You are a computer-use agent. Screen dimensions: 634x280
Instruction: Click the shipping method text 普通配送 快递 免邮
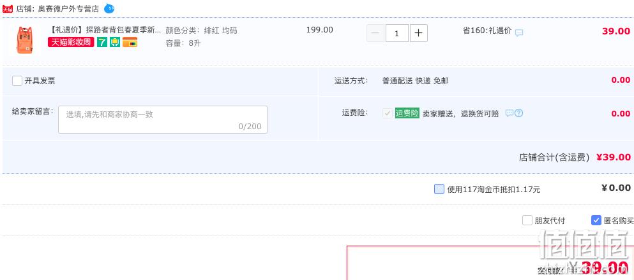(x=415, y=81)
